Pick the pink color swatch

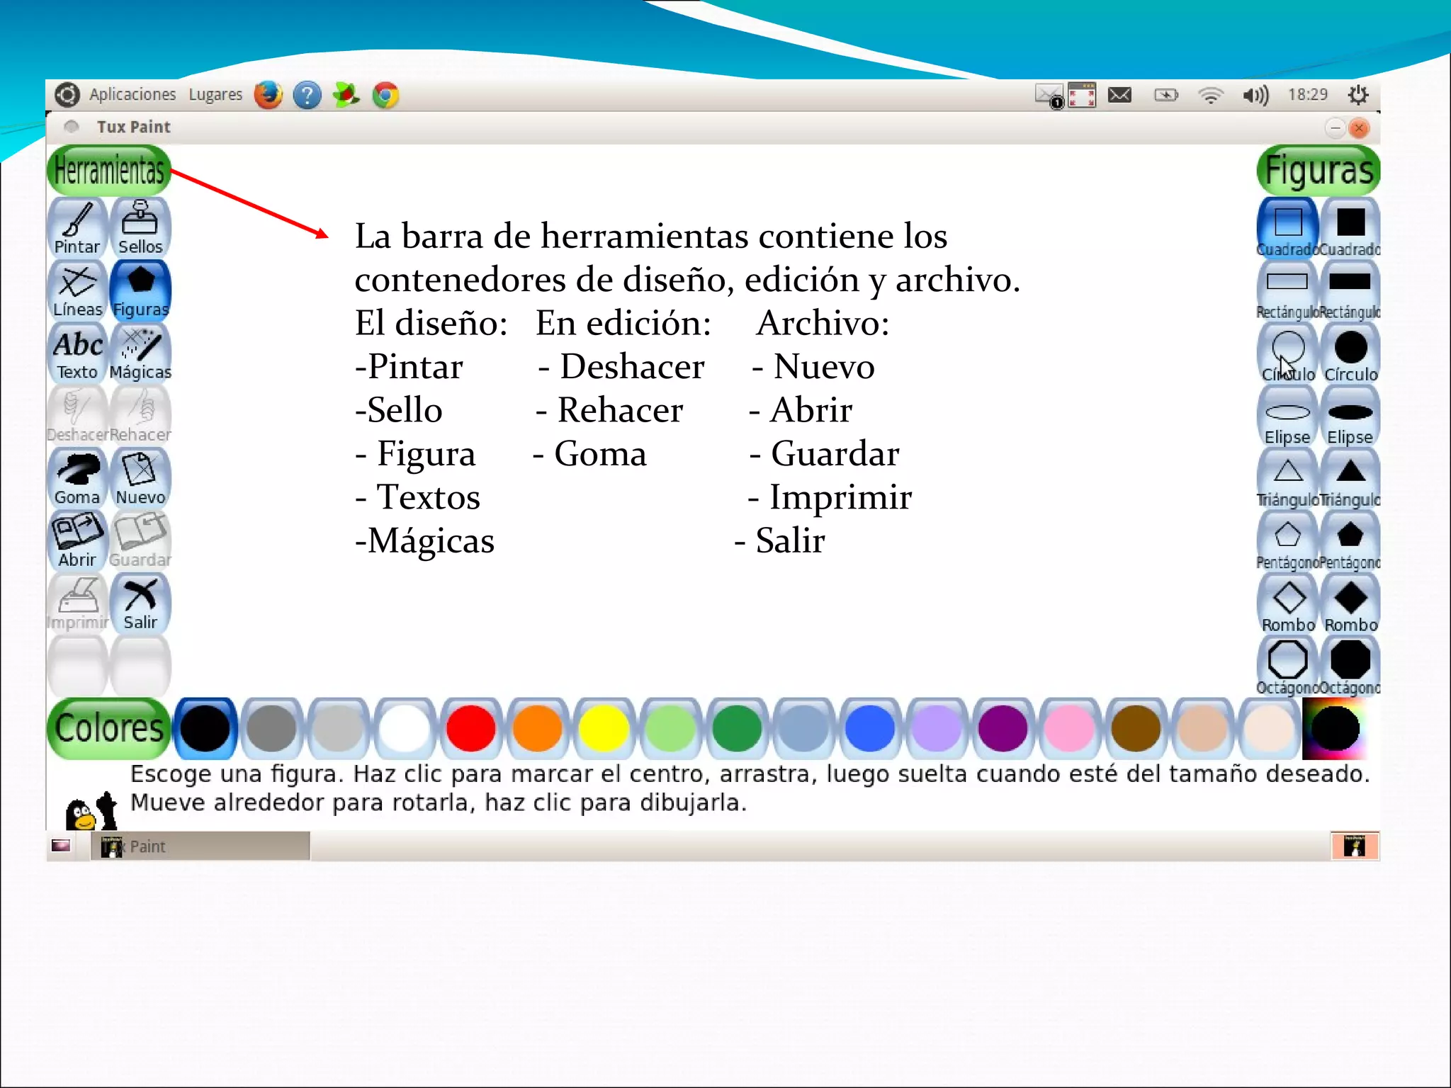(x=1069, y=728)
